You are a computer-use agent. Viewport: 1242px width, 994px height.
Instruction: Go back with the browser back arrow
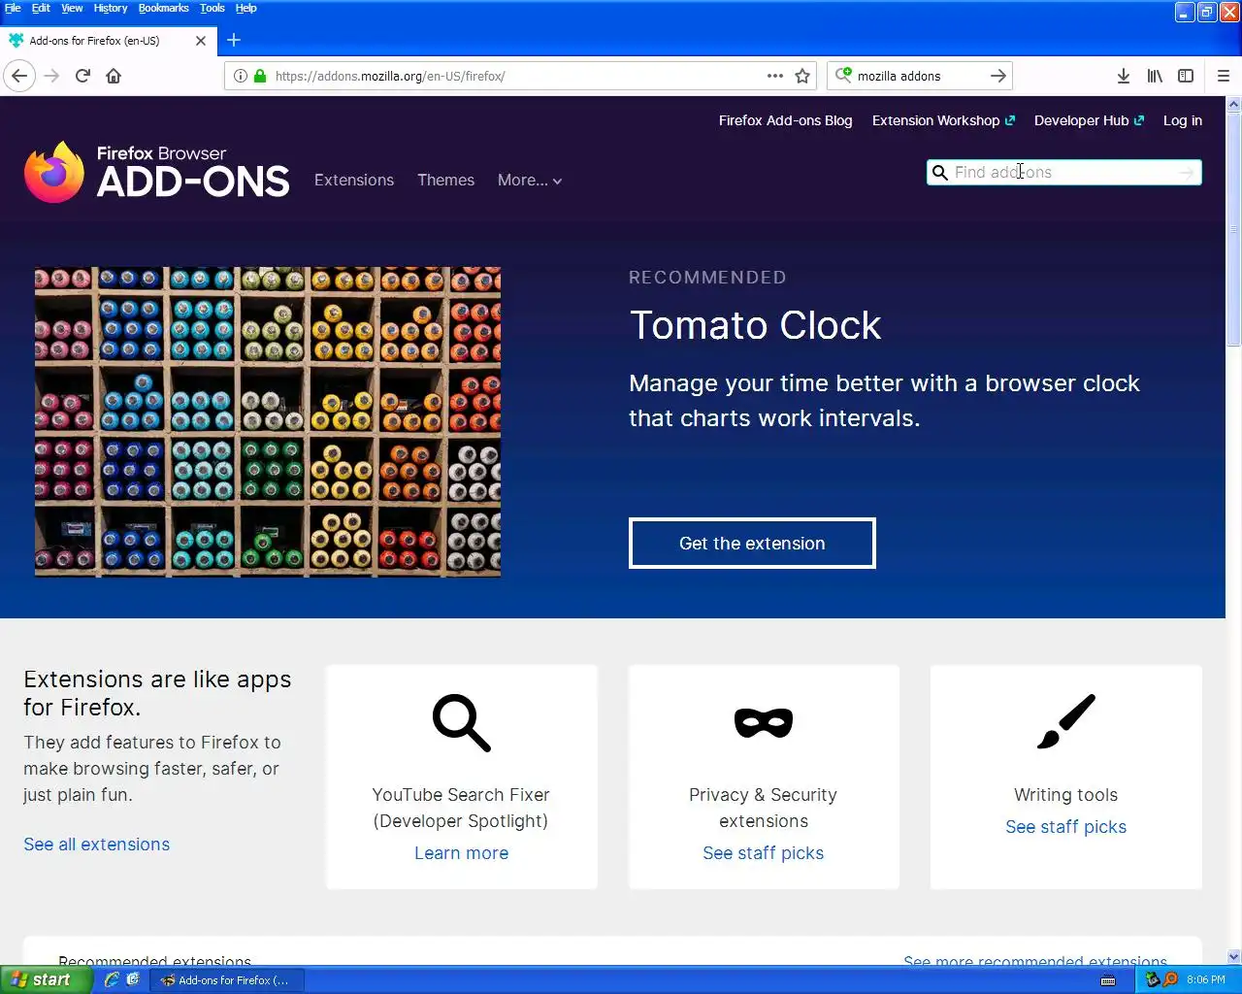pyautogui.click(x=19, y=76)
